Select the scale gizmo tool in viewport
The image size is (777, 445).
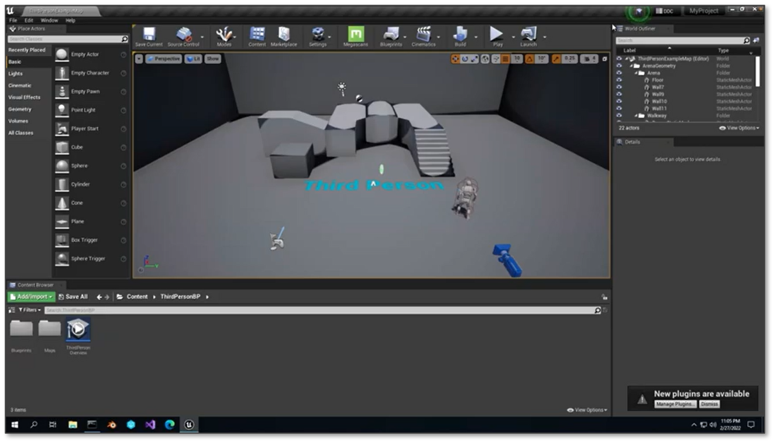pos(474,59)
